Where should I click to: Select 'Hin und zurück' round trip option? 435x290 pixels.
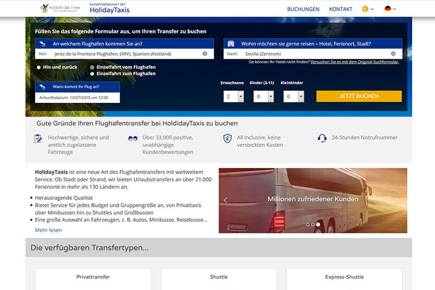click(39, 67)
